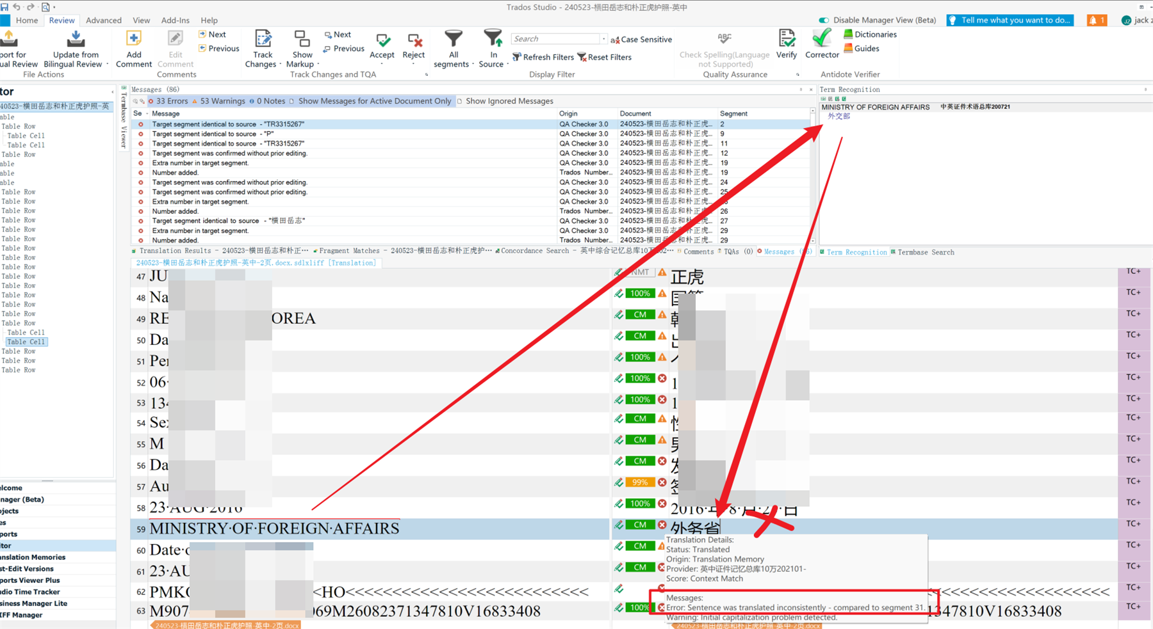Click Reset Filters button
Screen dimensions: 1153x629
pyautogui.click(x=605, y=58)
